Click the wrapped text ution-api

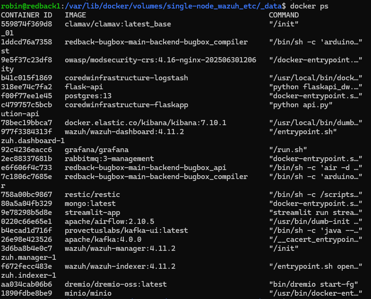click(20, 114)
